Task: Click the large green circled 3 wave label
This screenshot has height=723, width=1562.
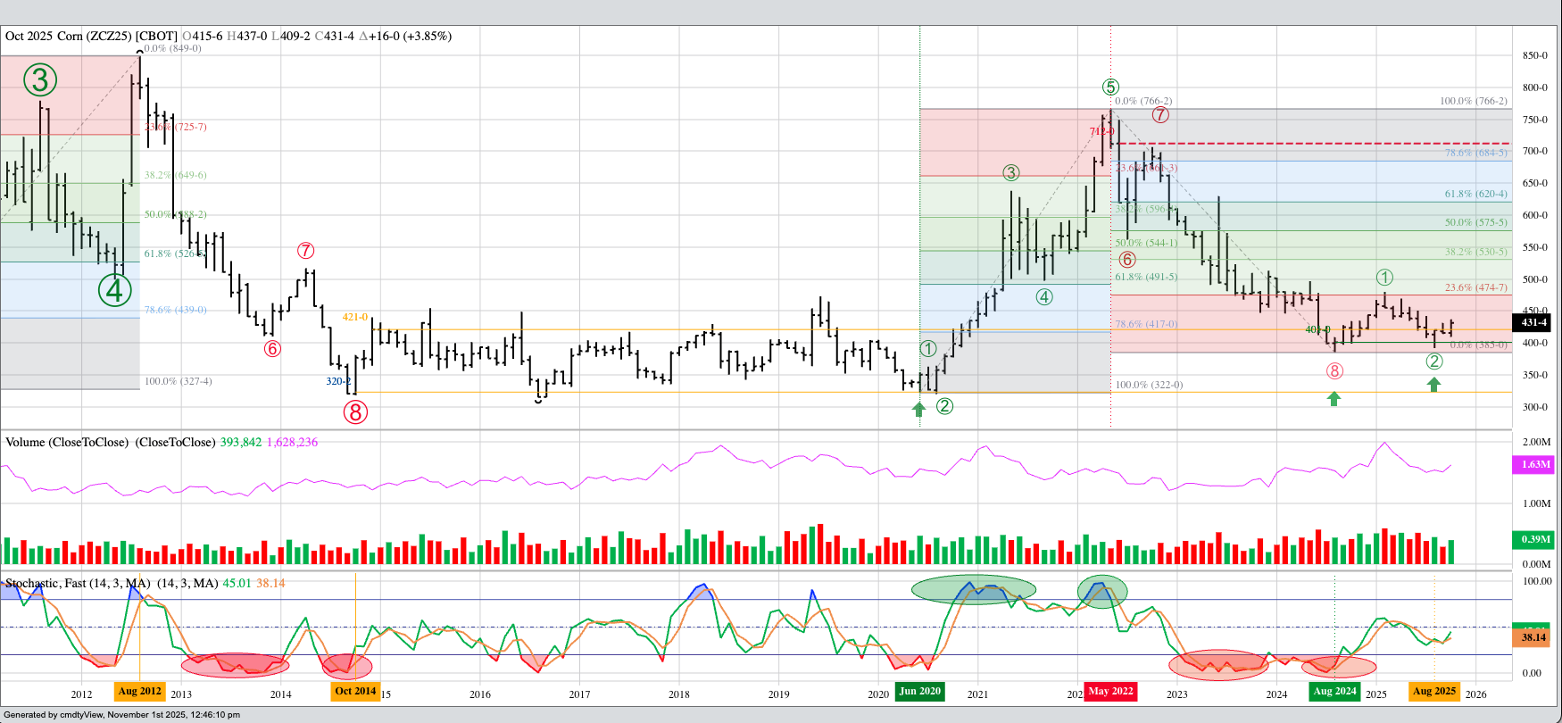Action: [x=40, y=80]
